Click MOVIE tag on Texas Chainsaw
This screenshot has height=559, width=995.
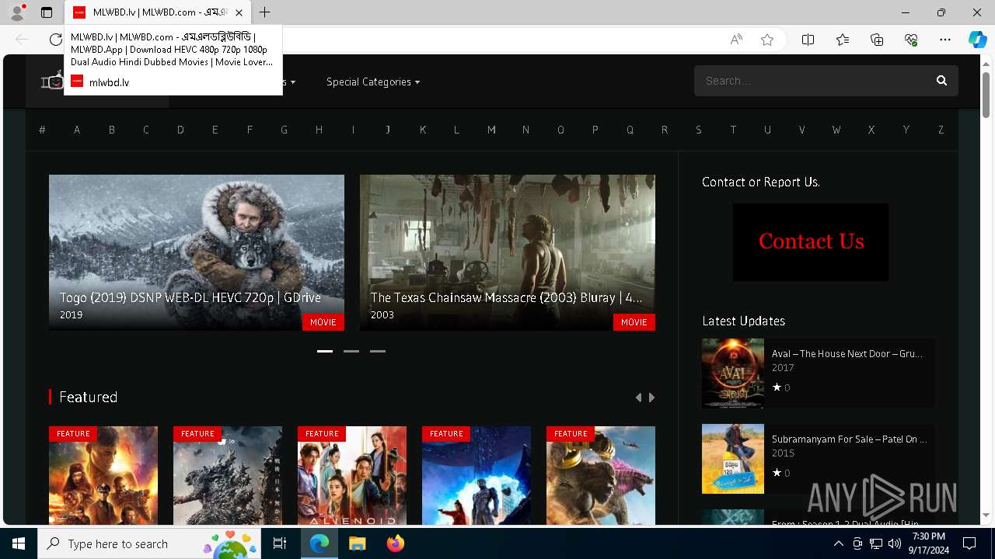(634, 322)
